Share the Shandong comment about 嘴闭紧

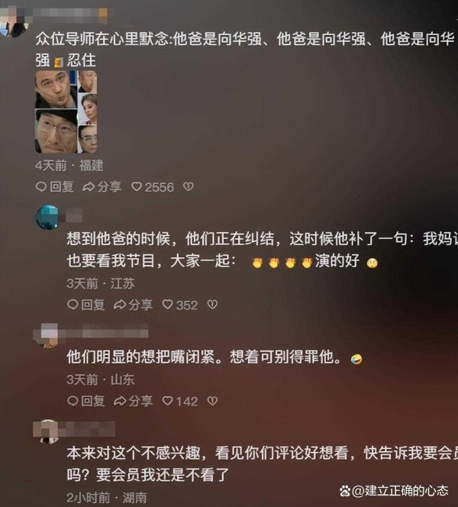[x=133, y=401]
